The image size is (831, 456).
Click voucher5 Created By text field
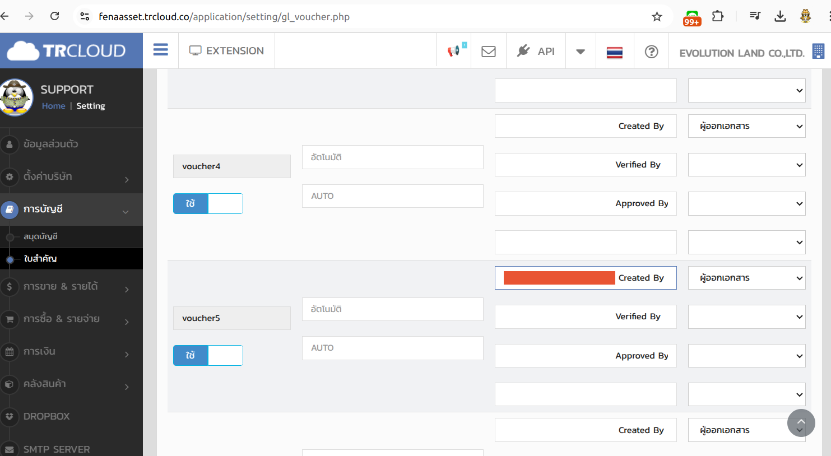coord(586,278)
